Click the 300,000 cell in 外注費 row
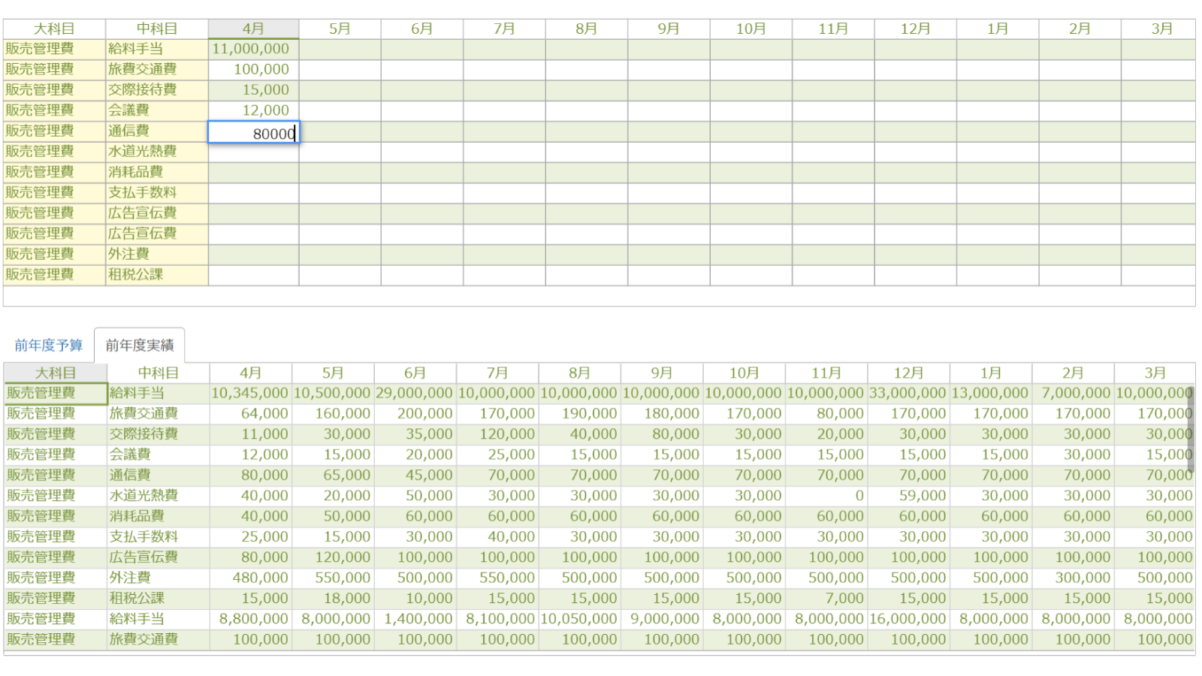This screenshot has height=676, width=1202. pyautogui.click(x=1073, y=578)
